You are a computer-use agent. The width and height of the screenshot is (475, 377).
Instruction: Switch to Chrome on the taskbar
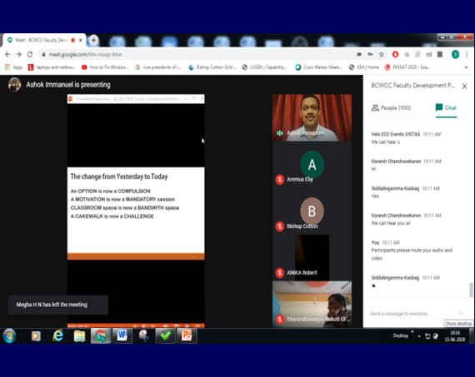[x=100, y=336]
